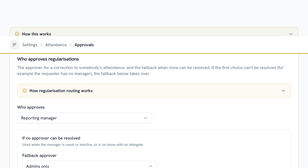Click the Approvals breadcrumb item
The image size is (308, 168).
coord(84,45)
